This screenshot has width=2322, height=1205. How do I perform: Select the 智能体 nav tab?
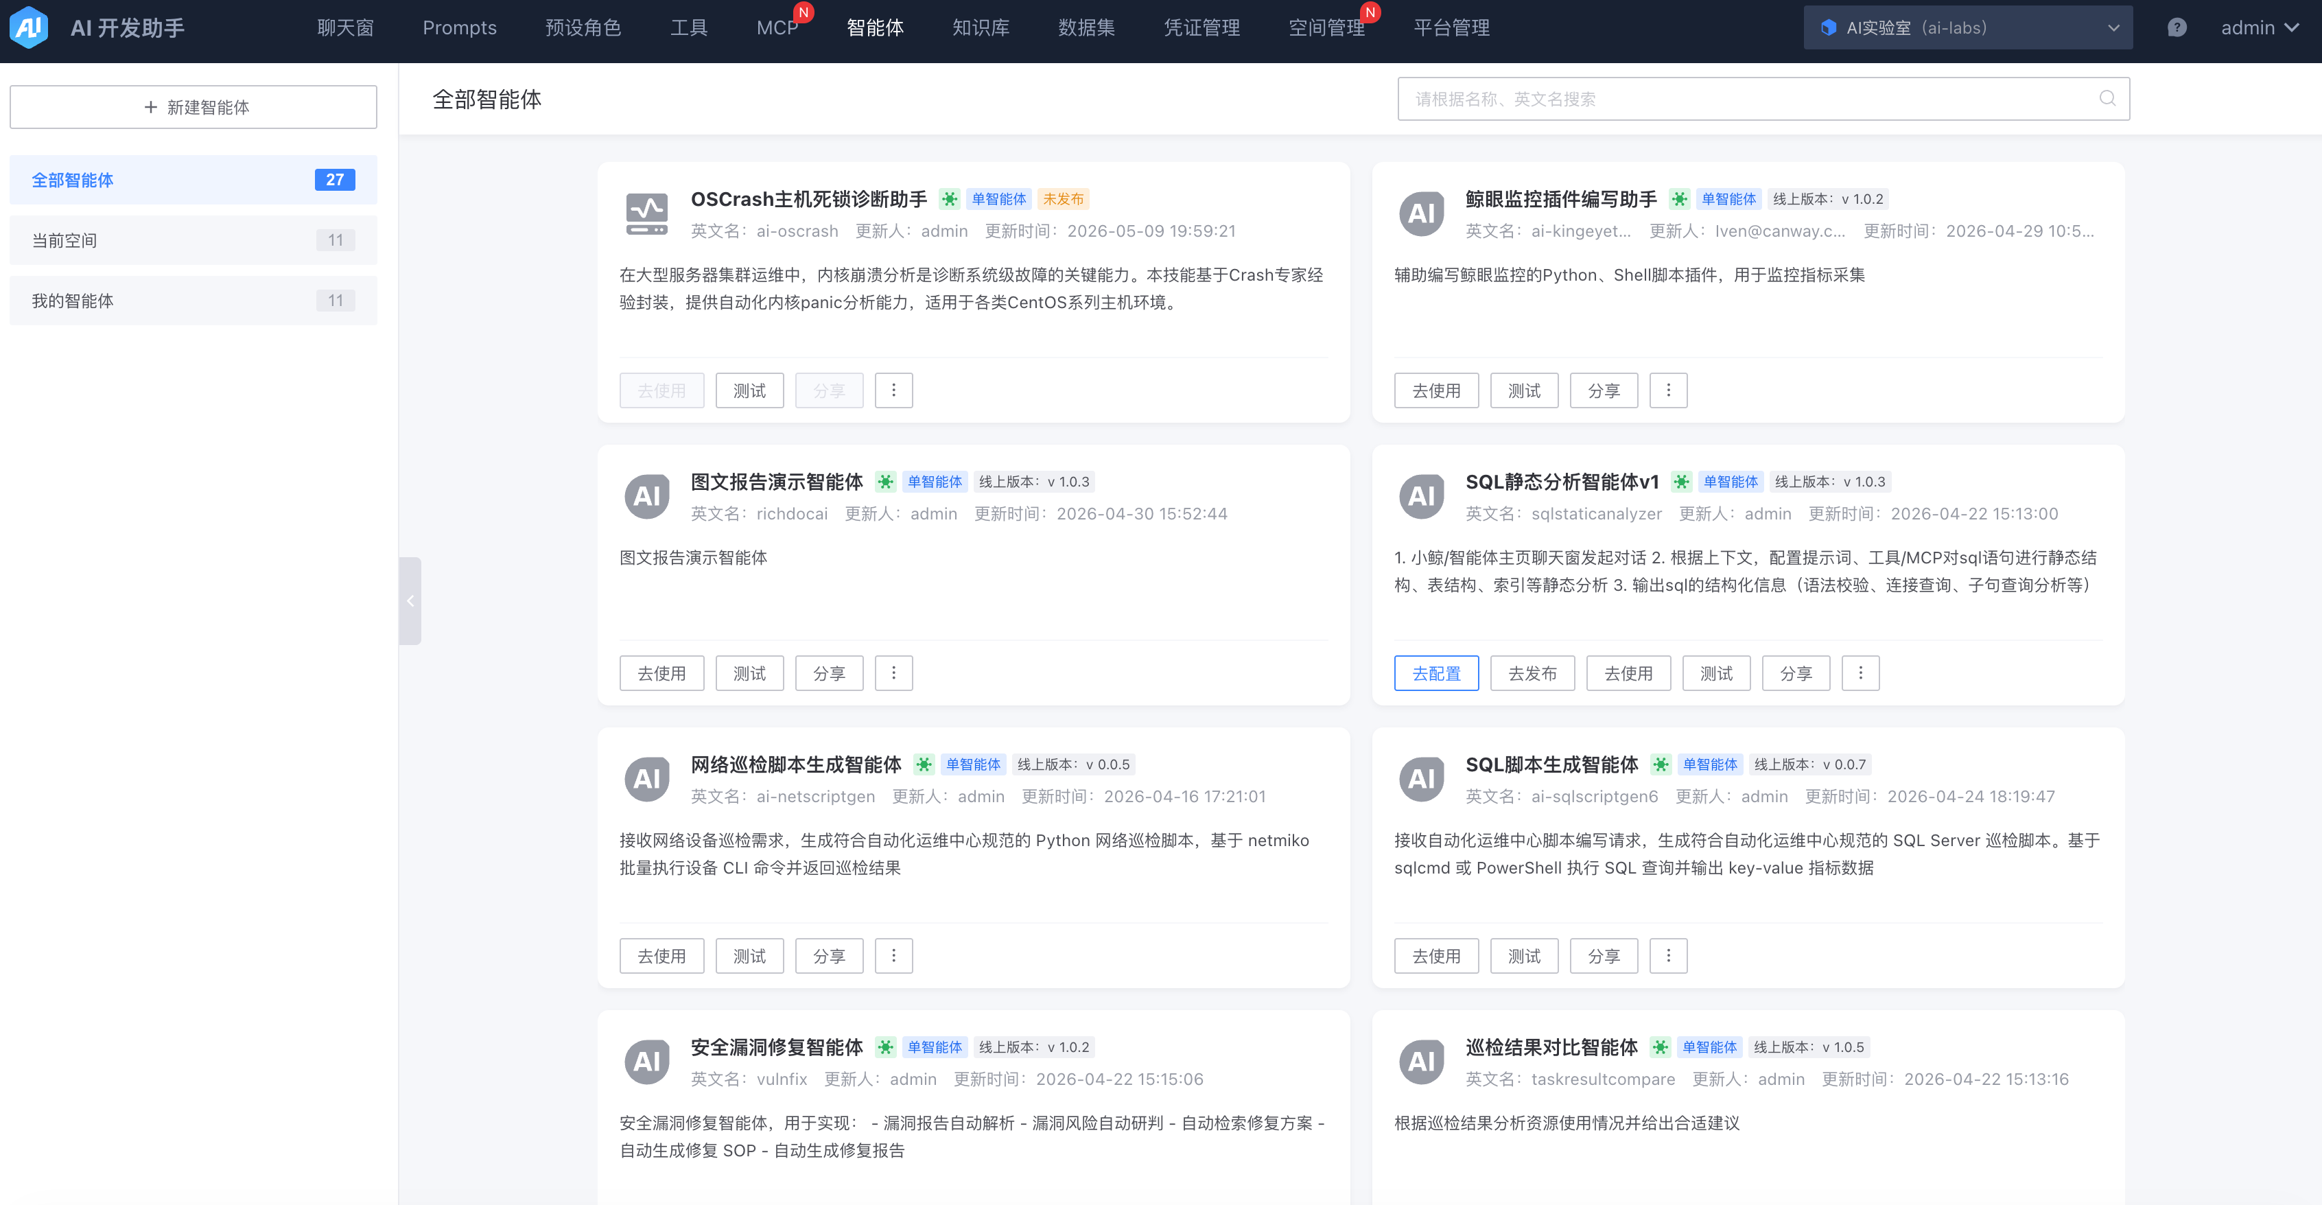pyautogui.click(x=874, y=28)
